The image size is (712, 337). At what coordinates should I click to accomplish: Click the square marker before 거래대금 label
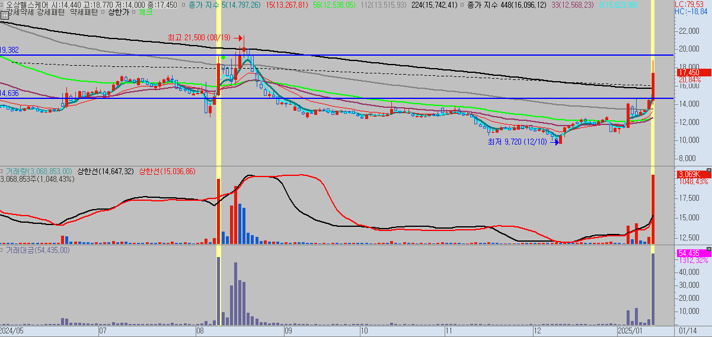coord(2,250)
